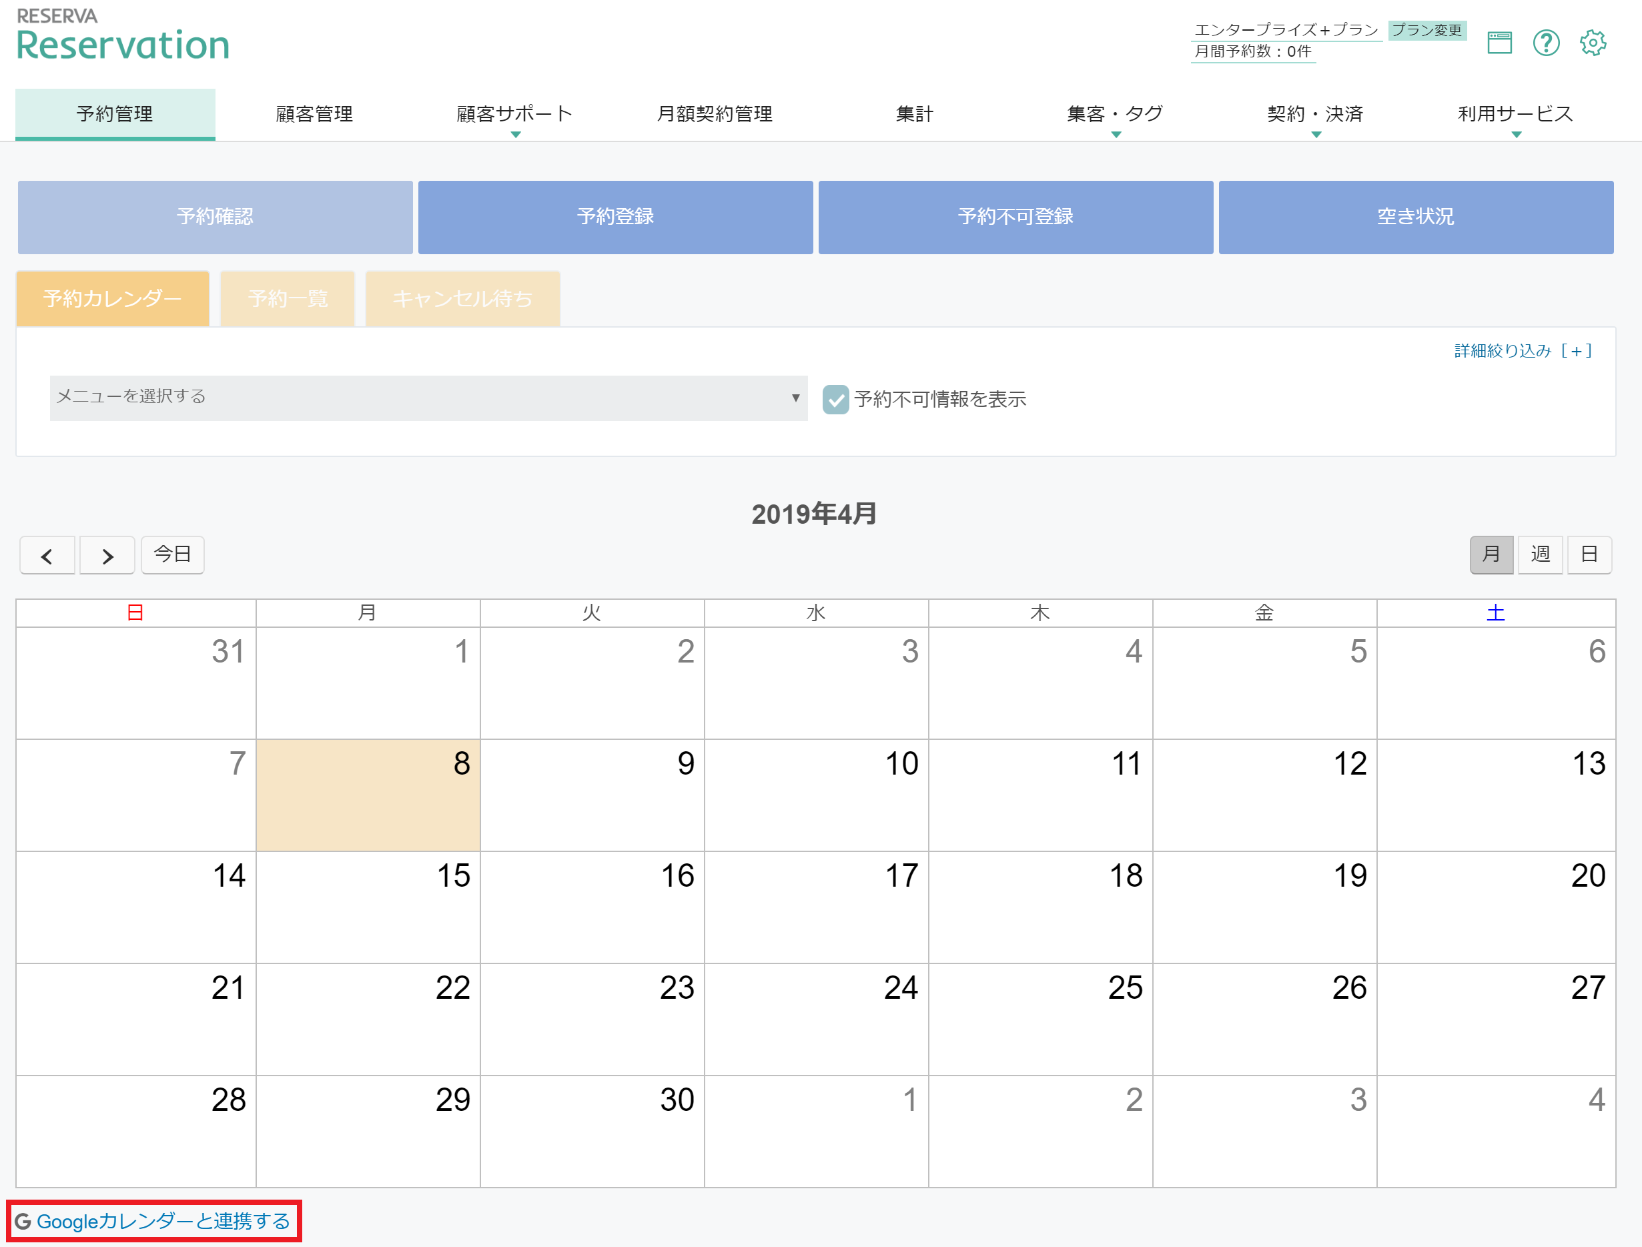Screen dimensions: 1642x1247
Task: Open the 顧客管理 menu
Action: point(315,114)
